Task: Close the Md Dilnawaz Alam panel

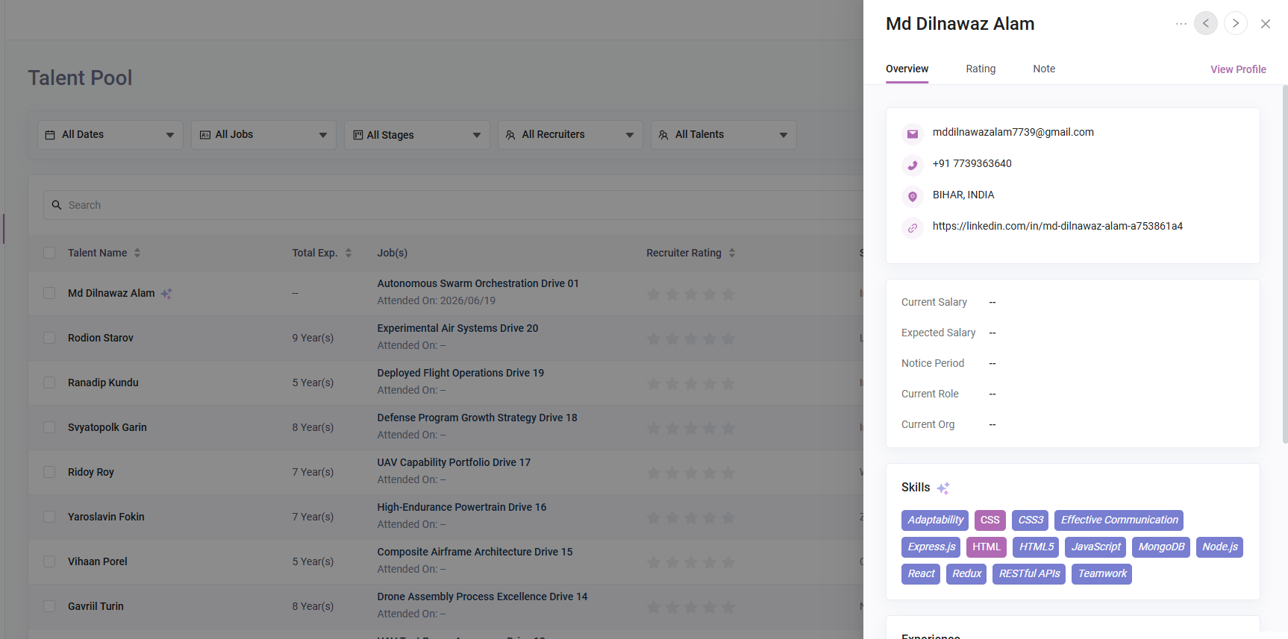Action: pos(1266,24)
